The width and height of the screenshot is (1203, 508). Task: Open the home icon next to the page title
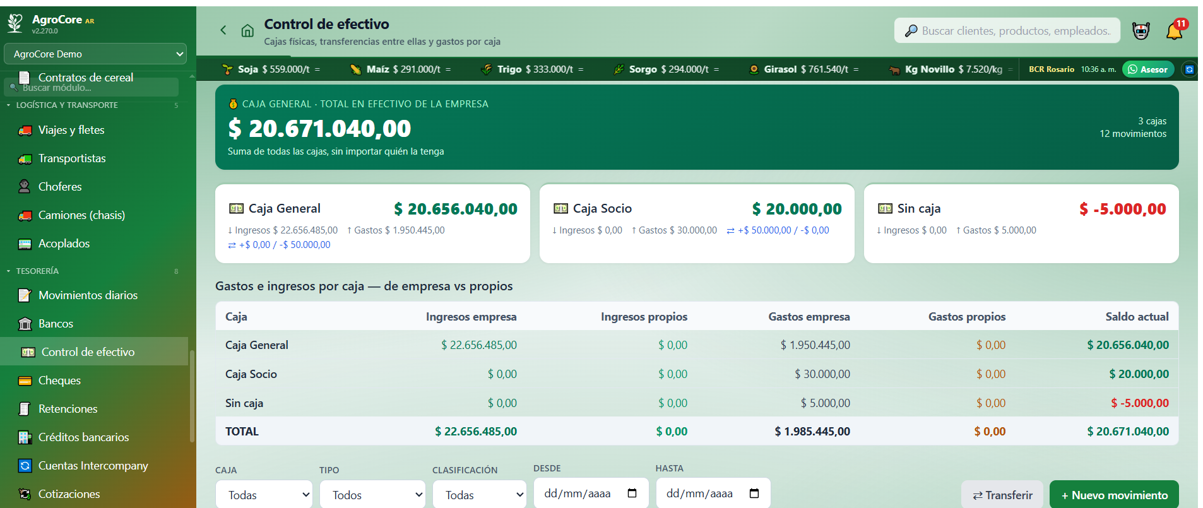(x=247, y=30)
